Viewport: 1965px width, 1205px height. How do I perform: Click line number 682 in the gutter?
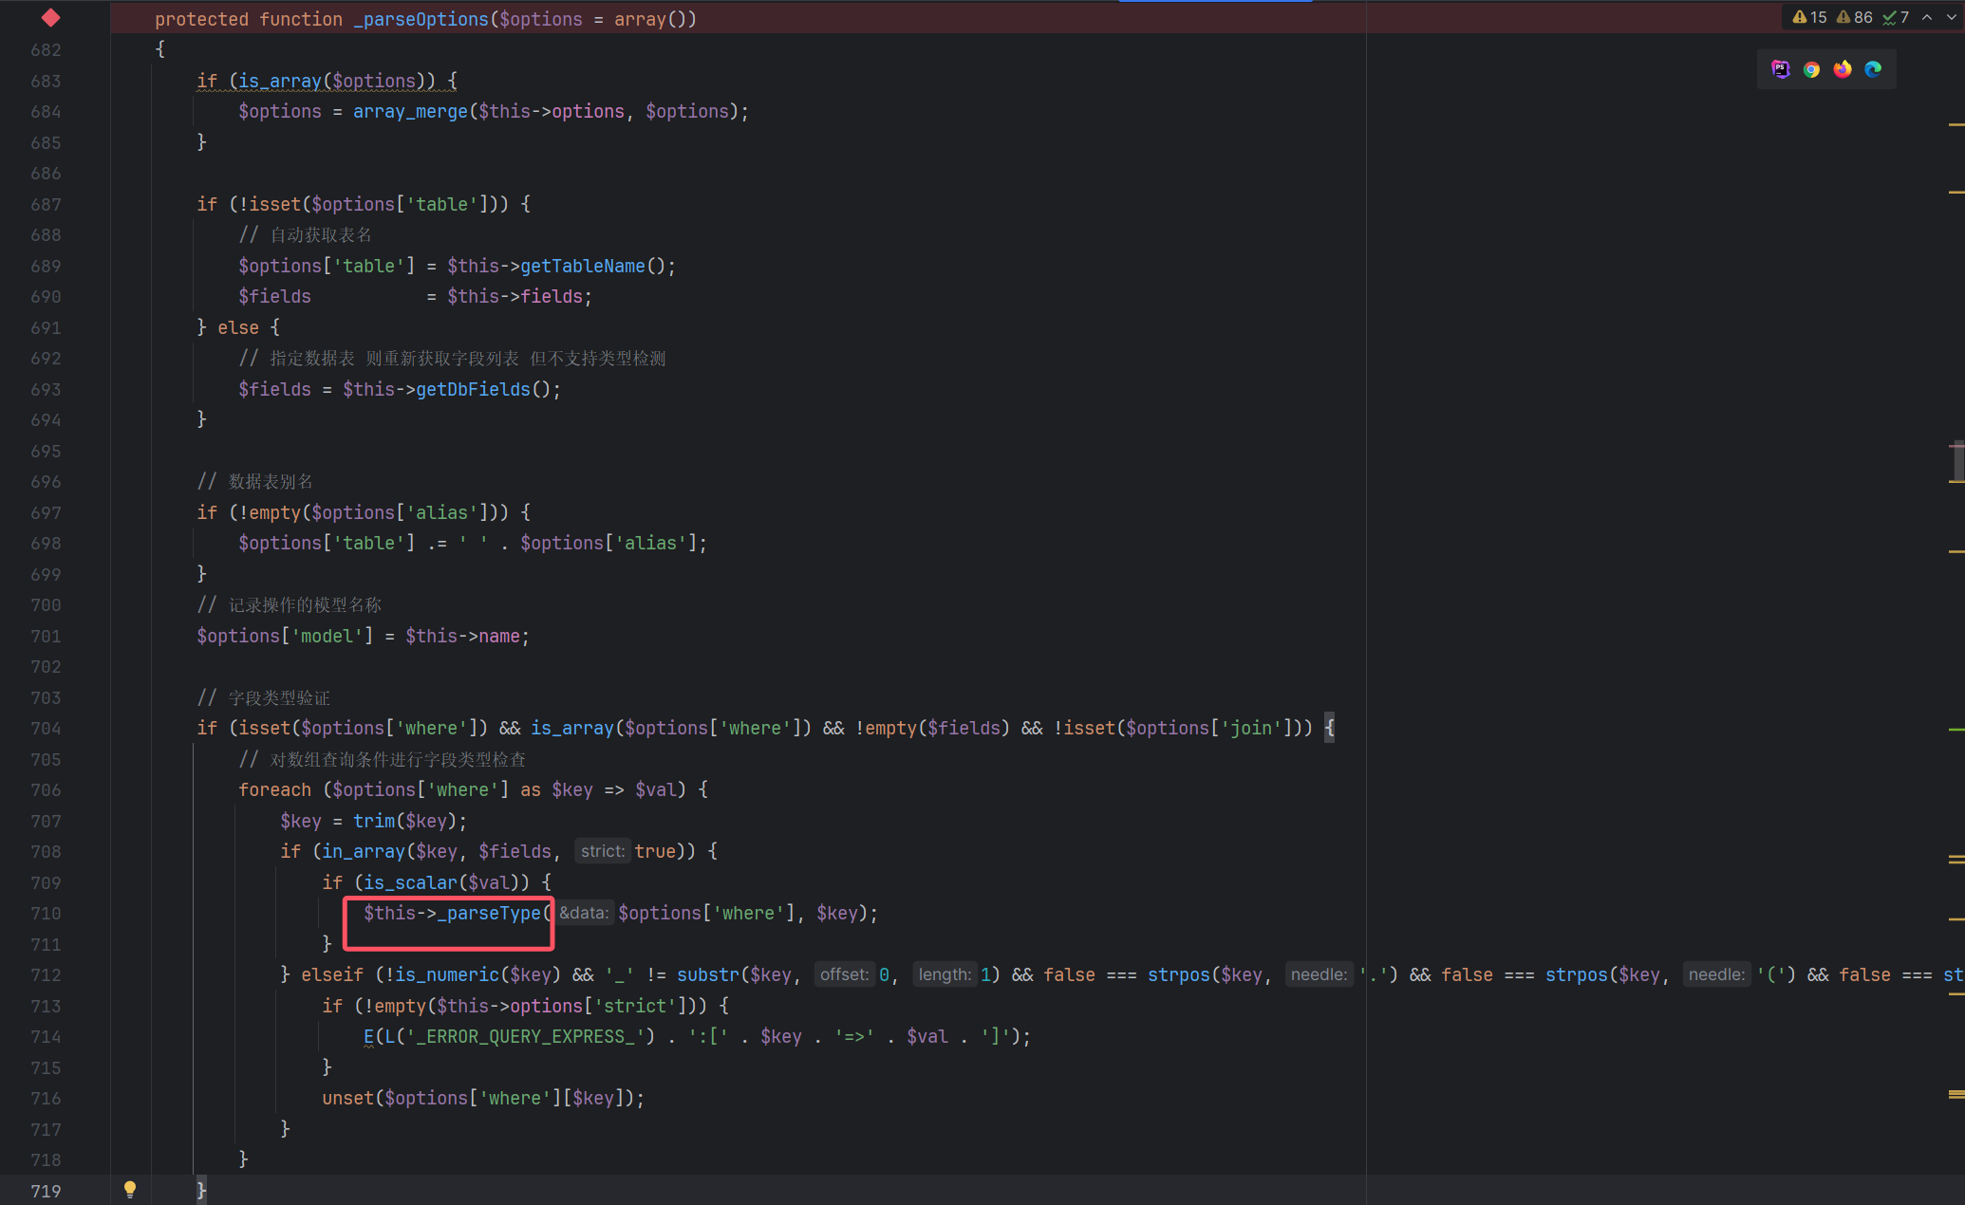click(x=46, y=49)
